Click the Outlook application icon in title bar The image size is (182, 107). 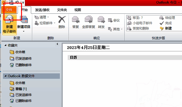coord(4,2)
